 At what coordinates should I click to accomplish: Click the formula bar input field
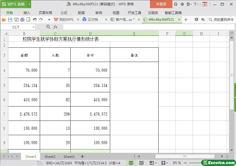pyautogui.click(x=149, y=27)
